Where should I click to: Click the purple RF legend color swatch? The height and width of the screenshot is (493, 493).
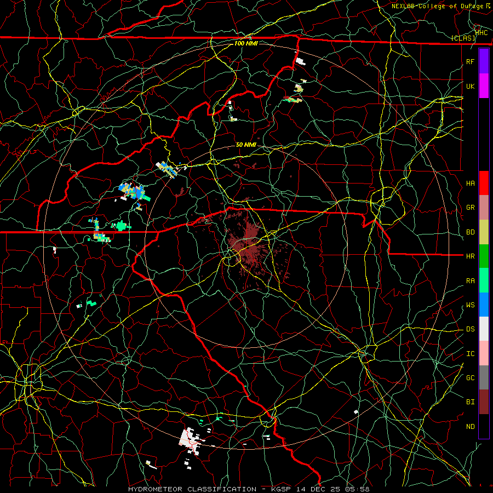[484, 61]
